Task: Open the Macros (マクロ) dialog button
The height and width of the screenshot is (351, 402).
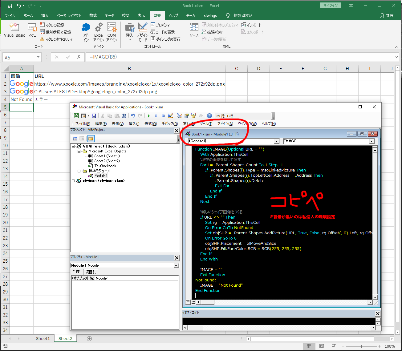Action: [x=32, y=30]
